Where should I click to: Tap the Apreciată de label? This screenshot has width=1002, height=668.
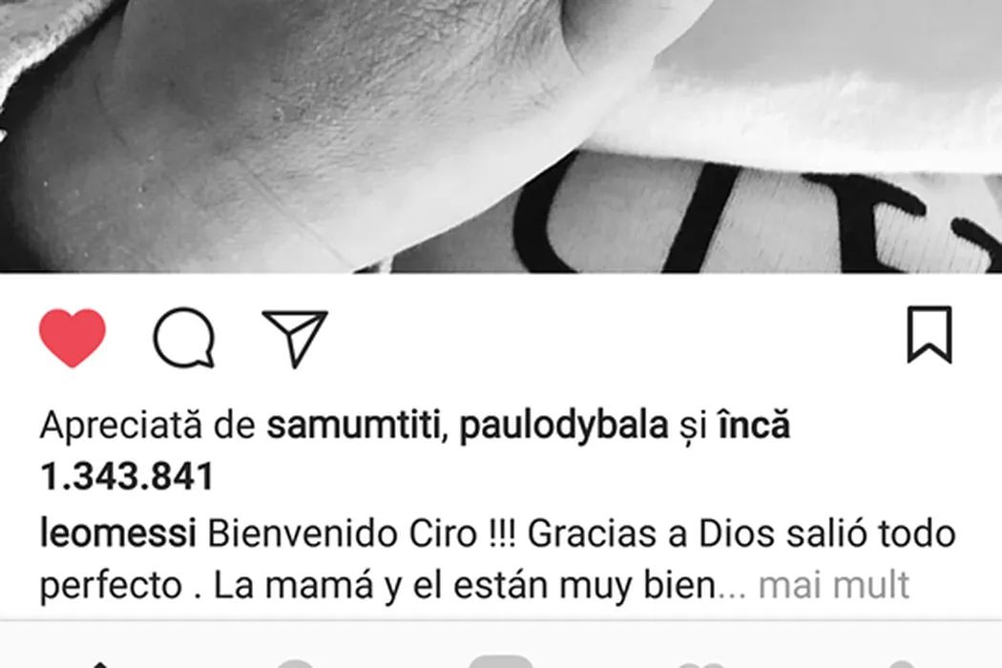coord(148,425)
